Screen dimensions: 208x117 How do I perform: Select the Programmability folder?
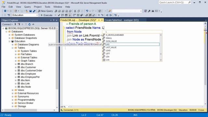point(26,100)
